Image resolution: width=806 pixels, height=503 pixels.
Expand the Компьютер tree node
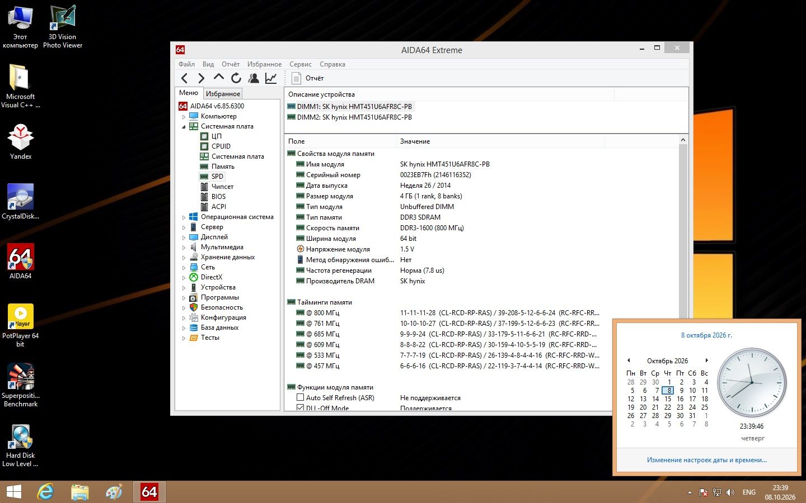point(184,117)
